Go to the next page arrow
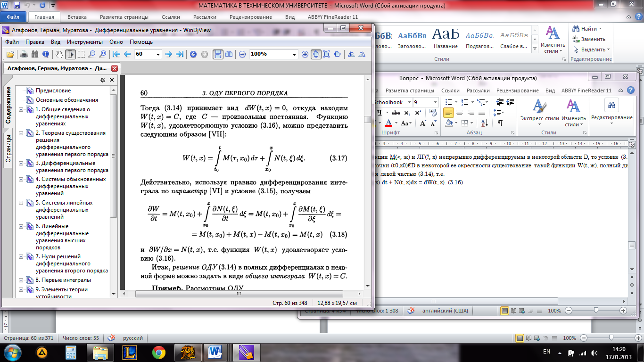The width and height of the screenshot is (644, 362). 169,54
